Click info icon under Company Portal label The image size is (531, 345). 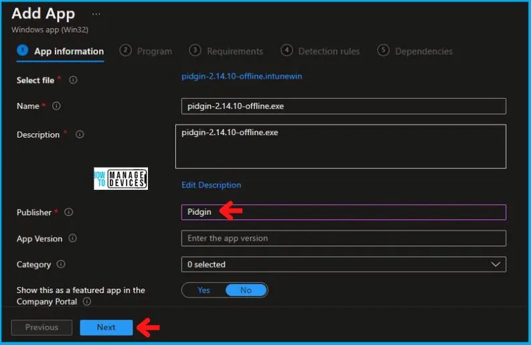[x=87, y=302]
